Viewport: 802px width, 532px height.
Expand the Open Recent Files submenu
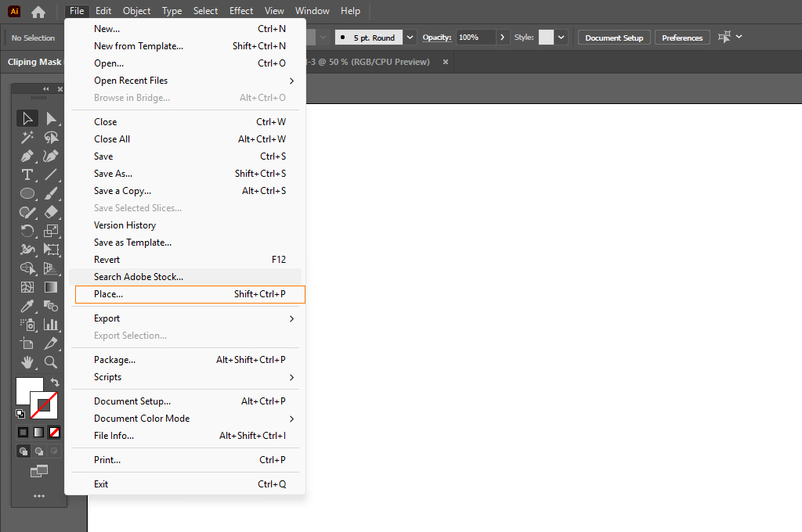291,81
